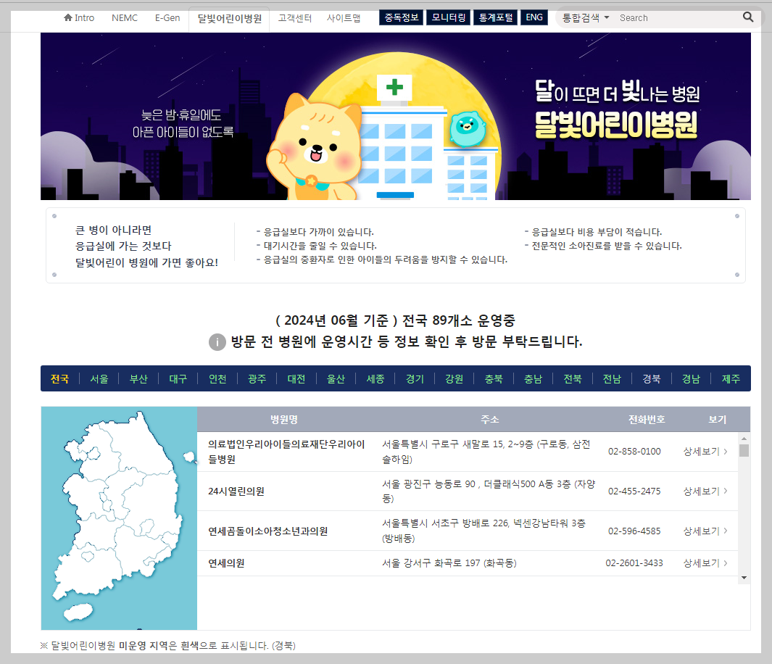Click the 병원명 column header
Image resolution: width=772 pixels, height=664 pixels.
[x=284, y=420]
